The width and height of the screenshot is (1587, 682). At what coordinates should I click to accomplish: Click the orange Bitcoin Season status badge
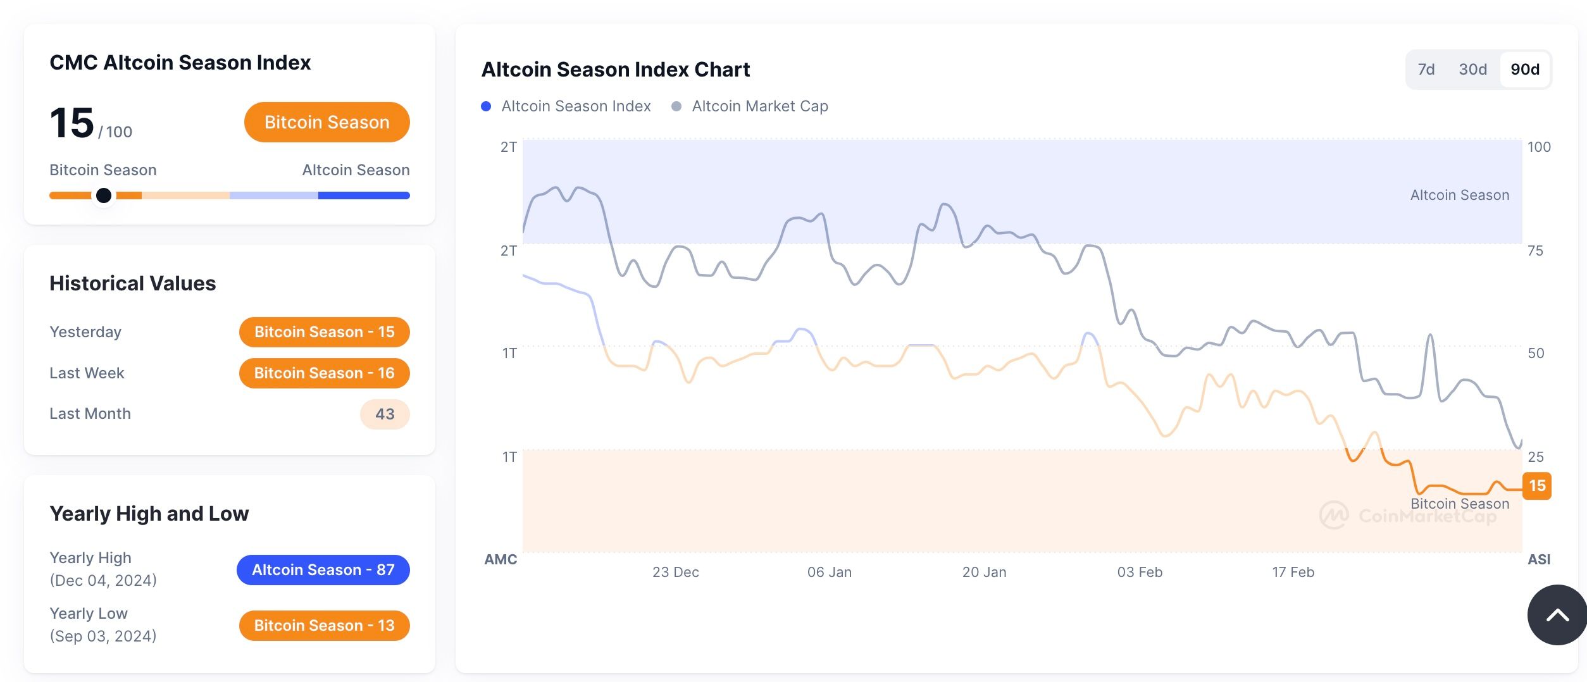[327, 122]
